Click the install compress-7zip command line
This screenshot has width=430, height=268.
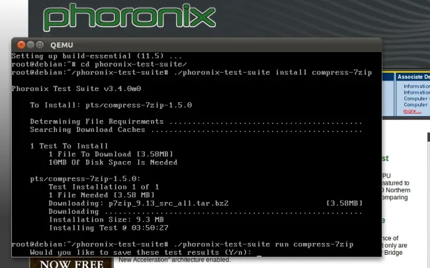click(x=192, y=72)
